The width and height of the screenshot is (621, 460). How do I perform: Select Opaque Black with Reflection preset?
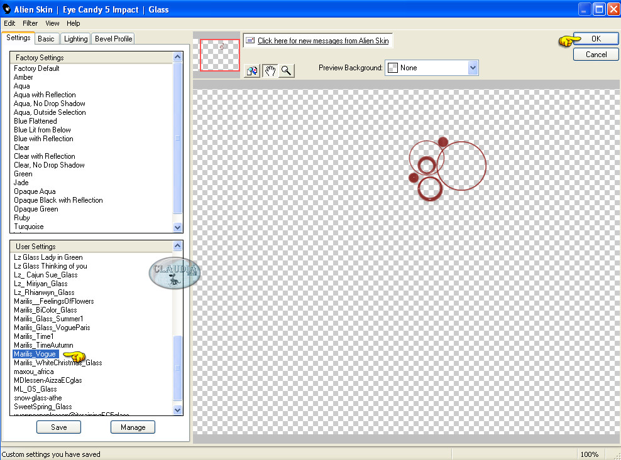click(x=58, y=200)
